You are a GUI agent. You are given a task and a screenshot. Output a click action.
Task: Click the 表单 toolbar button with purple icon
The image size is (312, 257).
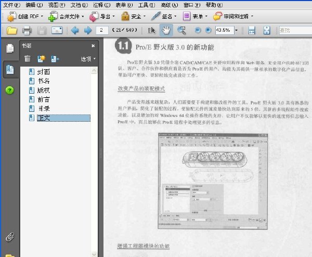pyautogui.click(x=195, y=16)
